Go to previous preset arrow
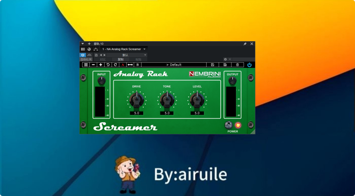Viewport: 355px width, 196px height. point(101,55)
